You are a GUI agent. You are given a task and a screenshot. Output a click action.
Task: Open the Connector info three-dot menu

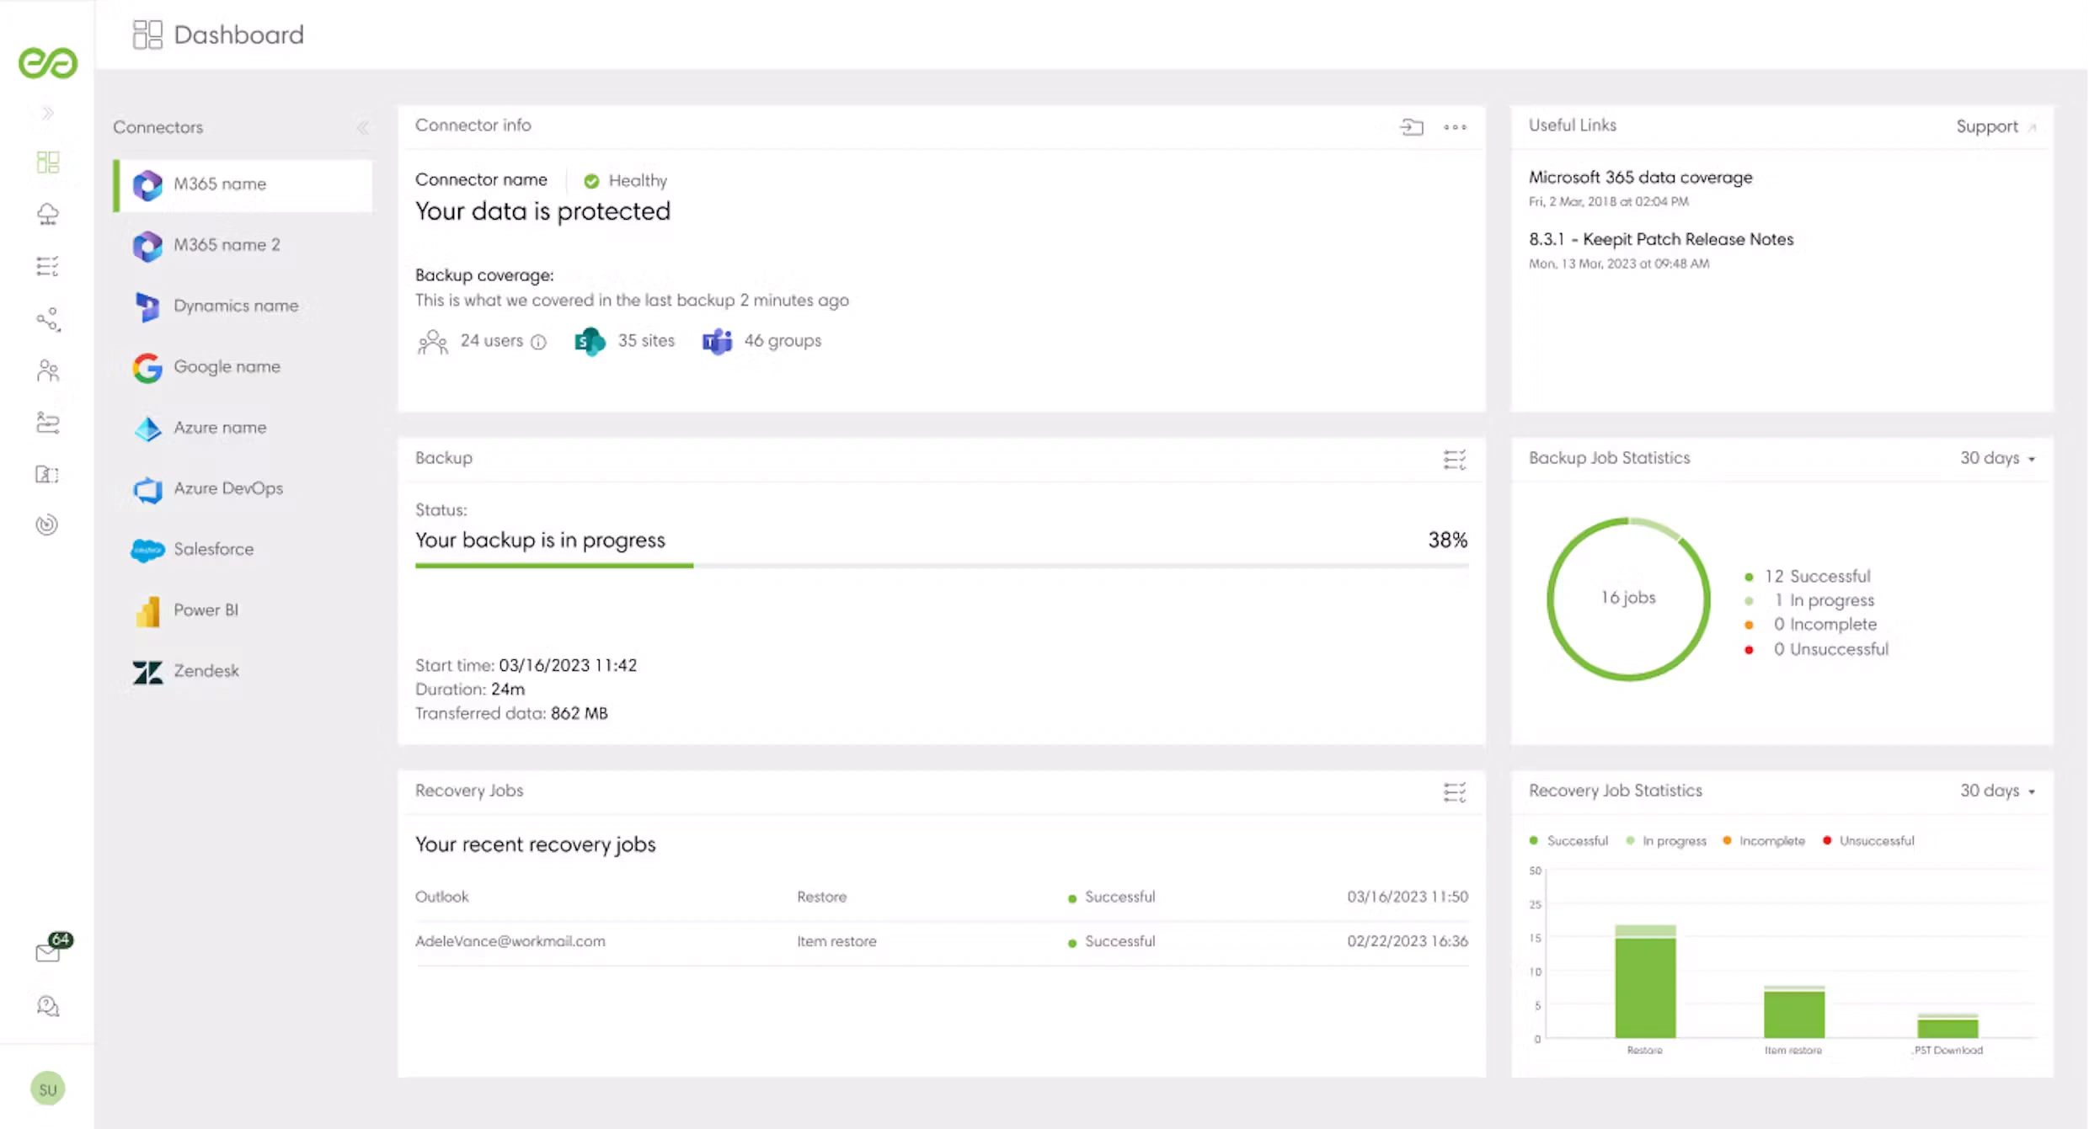coord(1455,127)
